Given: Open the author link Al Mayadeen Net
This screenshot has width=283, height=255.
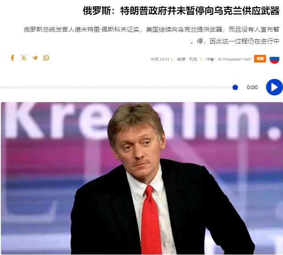Looking at the screenshot, I should pyautogui.click(x=234, y=59).
